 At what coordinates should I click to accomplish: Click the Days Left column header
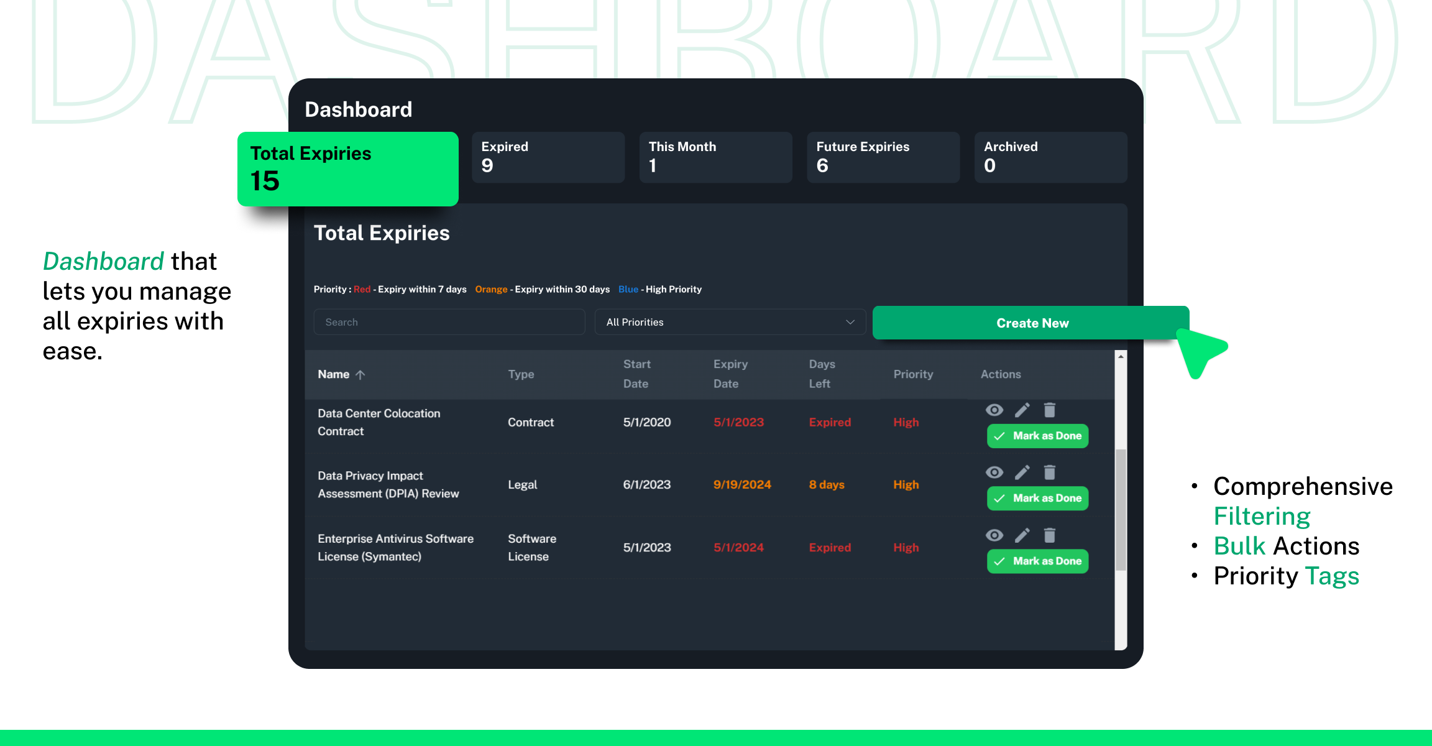click(x=822, y=374)
